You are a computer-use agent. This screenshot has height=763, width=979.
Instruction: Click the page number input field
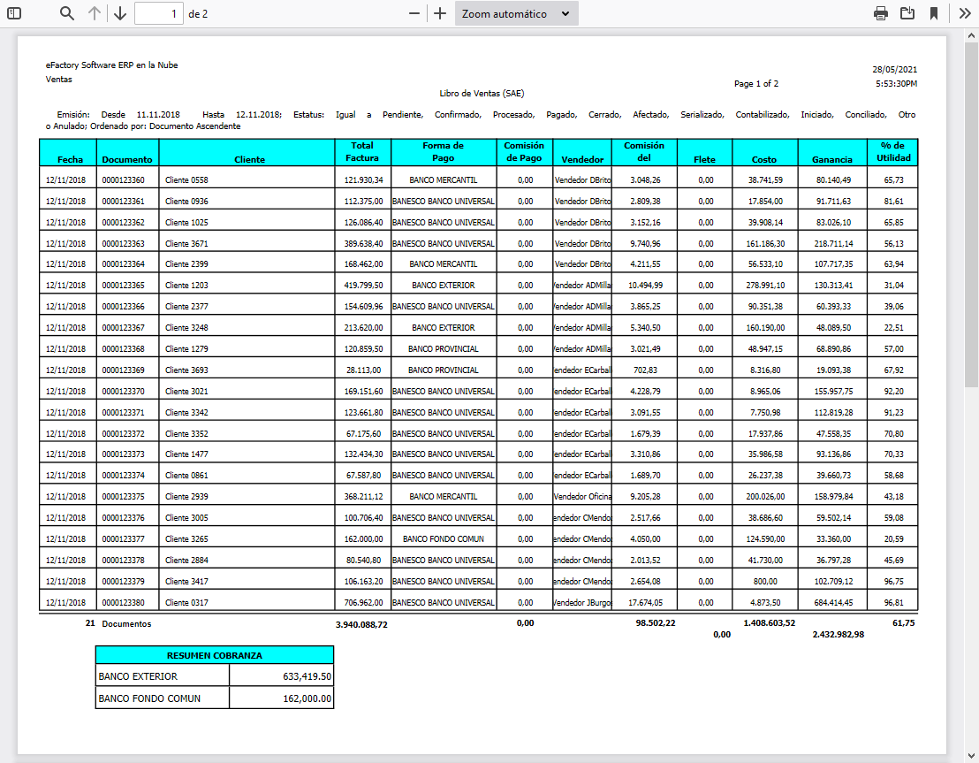click(159, 13)
